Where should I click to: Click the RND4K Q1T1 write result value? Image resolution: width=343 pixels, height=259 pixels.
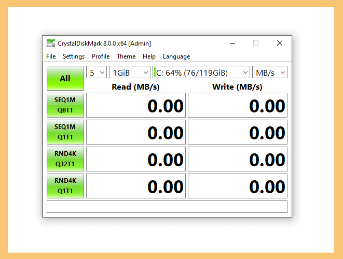tap(238, 186)
